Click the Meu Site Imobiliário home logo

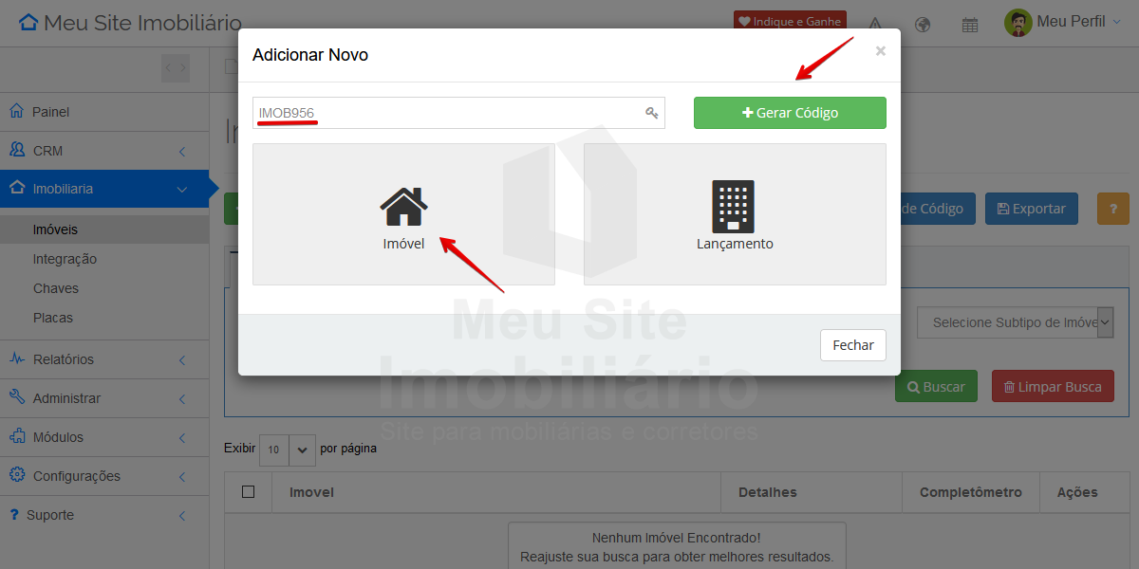[130, 23]
